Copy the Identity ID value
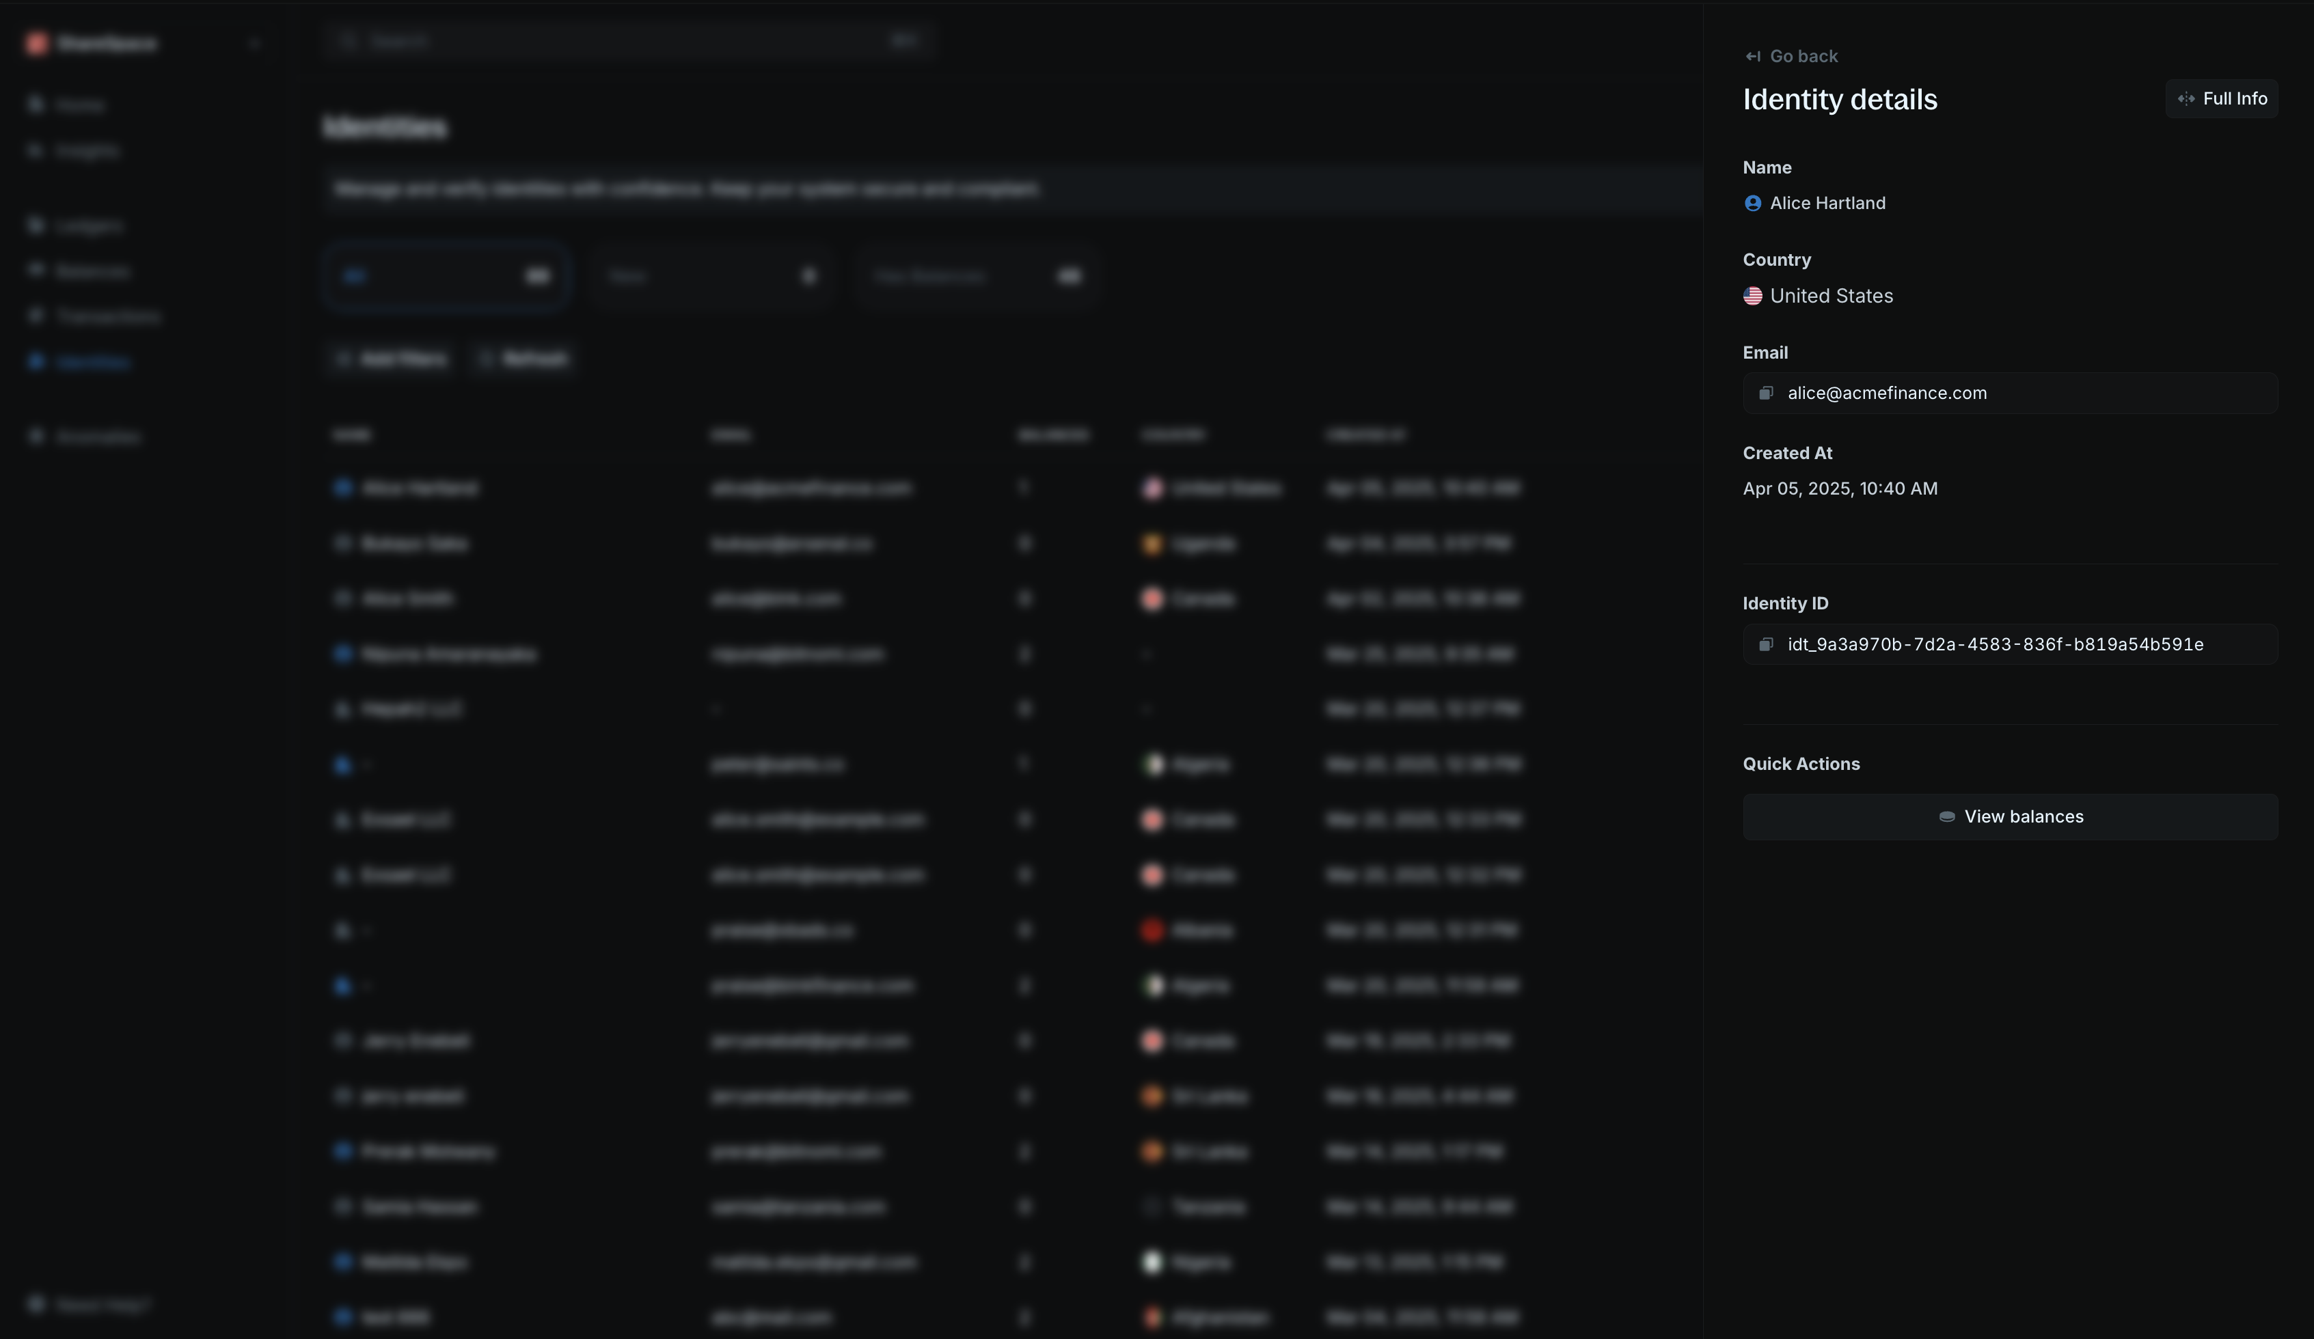Screen dimensions: 2314x1339 tap(1765, 644)
